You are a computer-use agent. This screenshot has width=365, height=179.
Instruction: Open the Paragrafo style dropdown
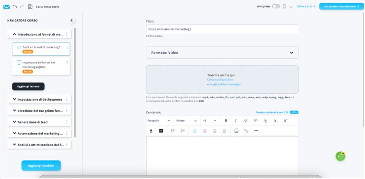(159, 121)
